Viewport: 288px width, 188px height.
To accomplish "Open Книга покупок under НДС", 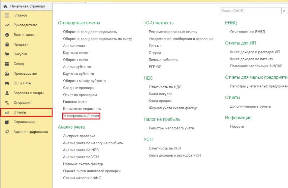I will click(x=160, y=94).
